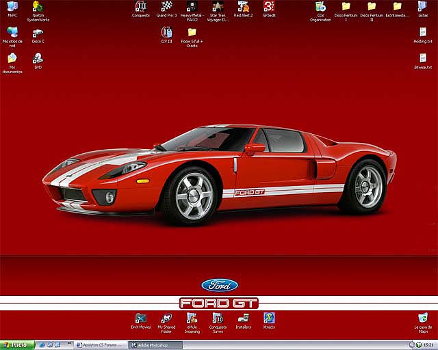The width and height of the screenshot is (438, 350).
Task: Open the Heavy Metal F.A.K.K.2 shortcut
Action: 192,7
